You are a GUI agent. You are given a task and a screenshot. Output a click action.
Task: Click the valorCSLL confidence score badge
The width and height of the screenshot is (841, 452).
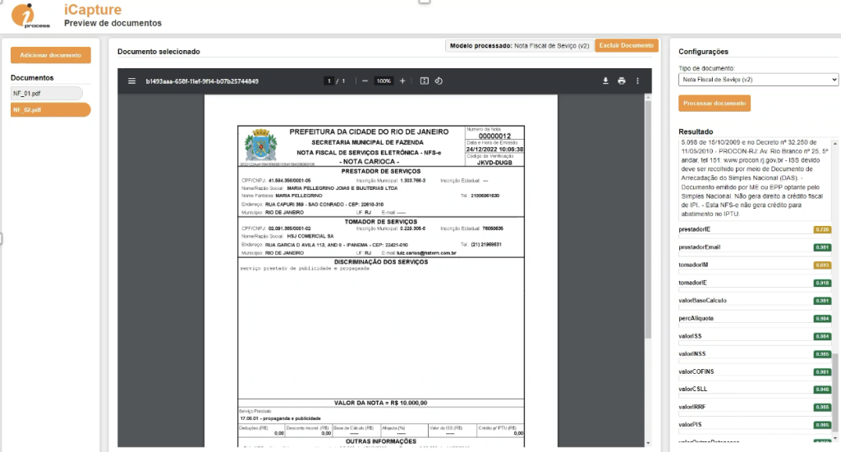pos(822,390)
